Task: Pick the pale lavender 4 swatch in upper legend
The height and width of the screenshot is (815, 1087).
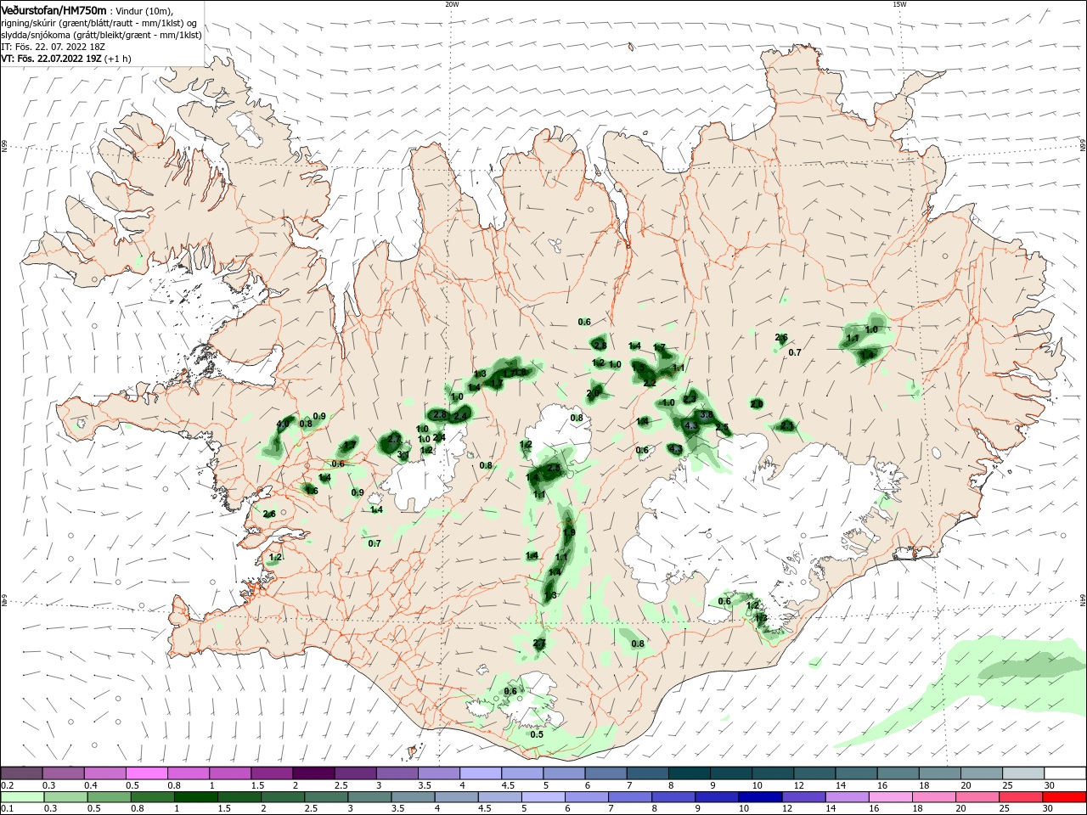Action: 479,773
